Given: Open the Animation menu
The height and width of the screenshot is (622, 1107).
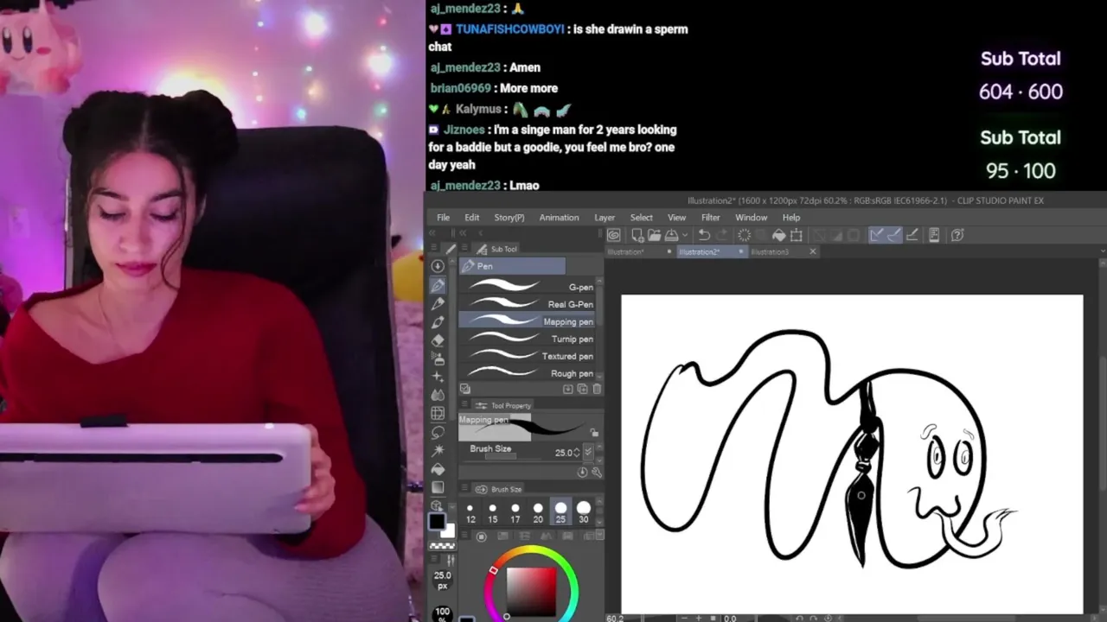Looking at the screenshot, I should click(x=559, y=218).
